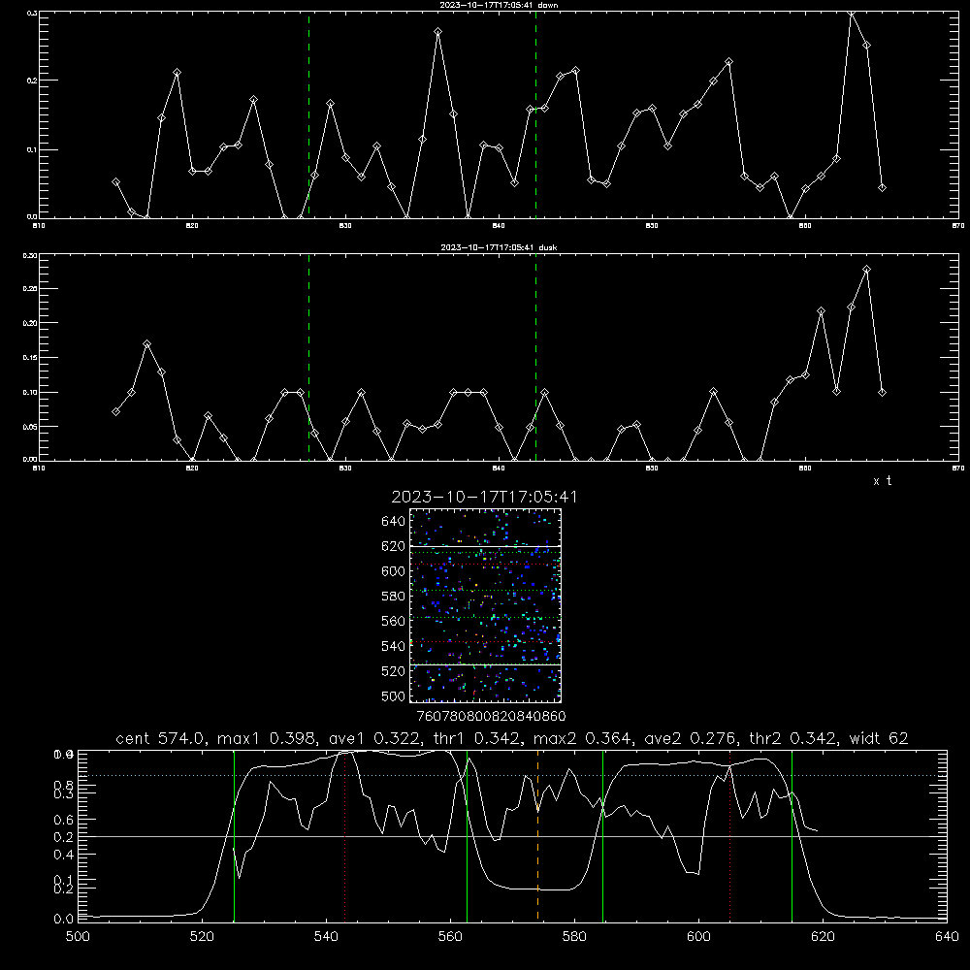Click the top plot title with timestamp 2023-10-17T17:05:41
970x970 pixels.
[x=499, y=5]
